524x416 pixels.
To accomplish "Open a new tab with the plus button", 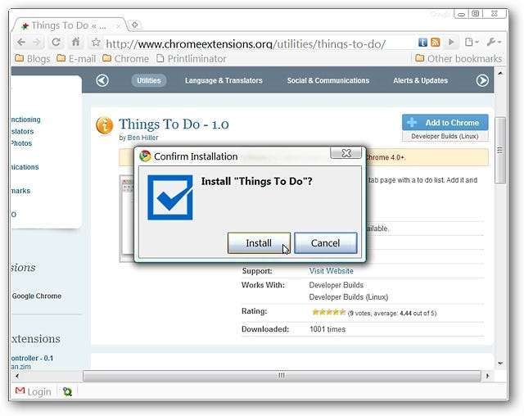I will point(134,25).
